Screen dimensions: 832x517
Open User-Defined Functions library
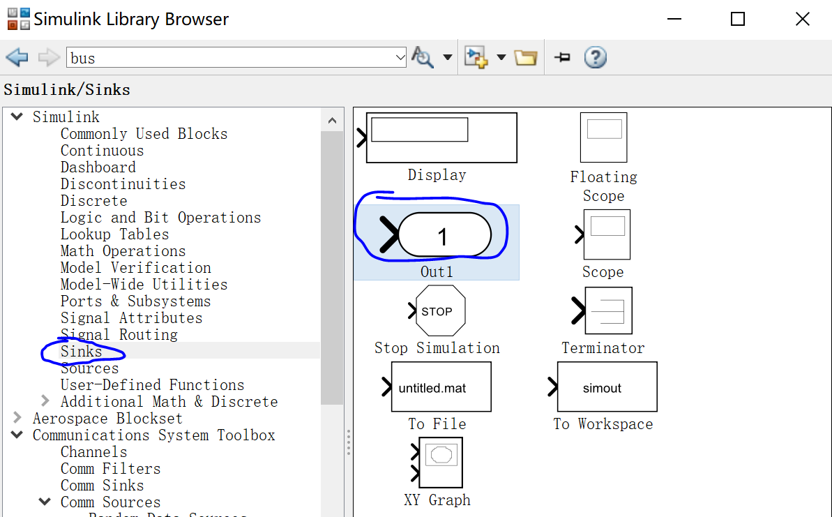152,384
